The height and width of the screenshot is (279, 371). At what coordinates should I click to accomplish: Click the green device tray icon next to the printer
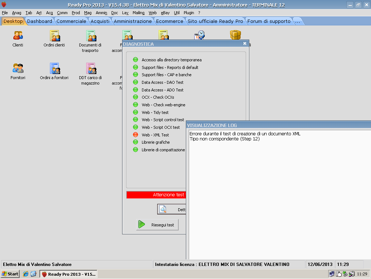pyautogui.click(x=345, y=274)
